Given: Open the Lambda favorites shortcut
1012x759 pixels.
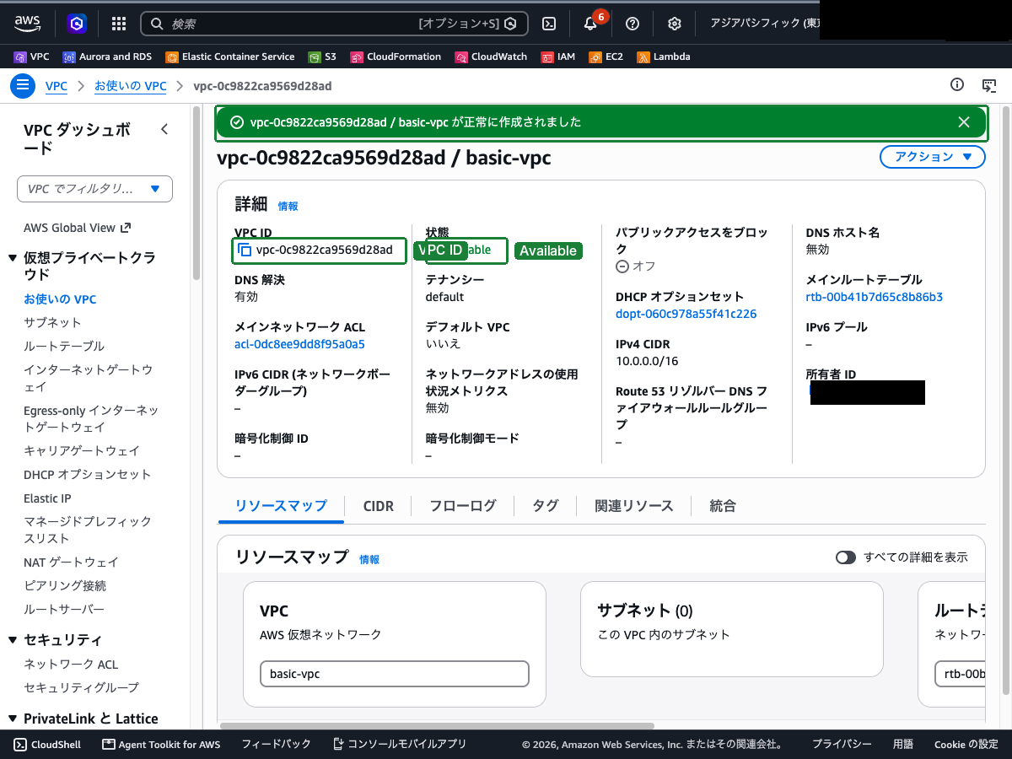Looking at the screenshot, I should (664, 57).
